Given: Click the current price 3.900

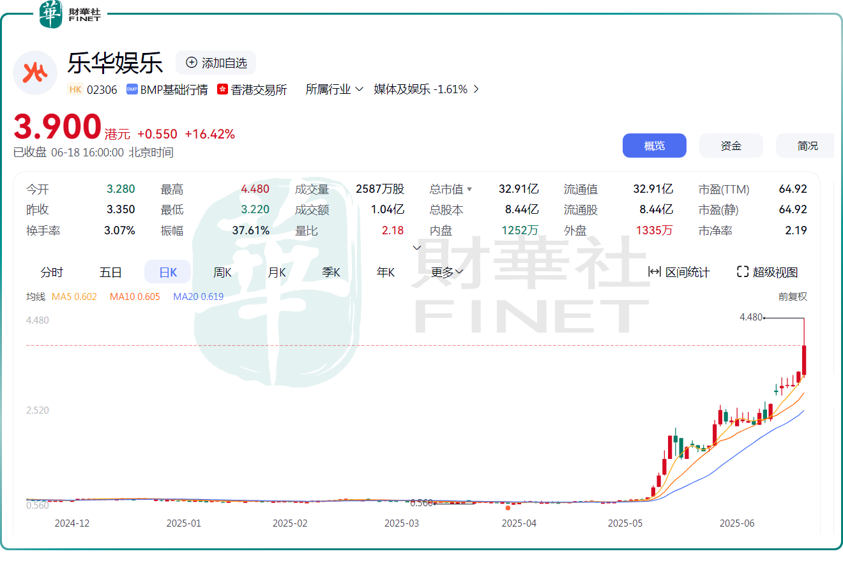Looking at the screenshot, I should coord(57,127).
